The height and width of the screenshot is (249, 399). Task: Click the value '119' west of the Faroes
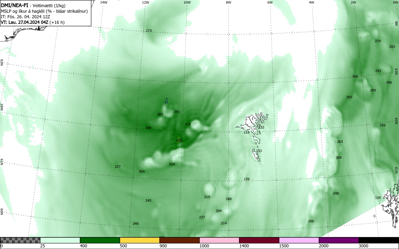(247, 132)
